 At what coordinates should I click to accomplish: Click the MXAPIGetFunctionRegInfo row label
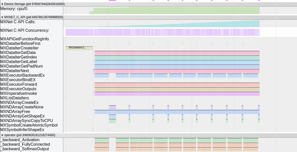pos(25,39)
